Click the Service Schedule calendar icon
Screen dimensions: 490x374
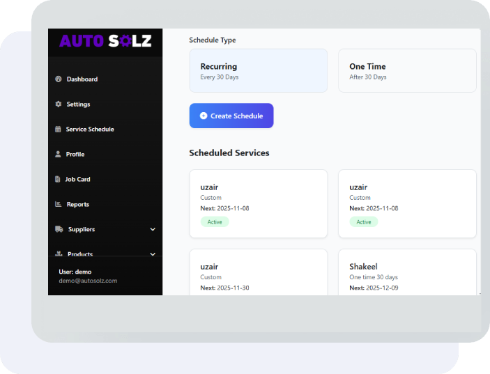click(x=59, y=130)
